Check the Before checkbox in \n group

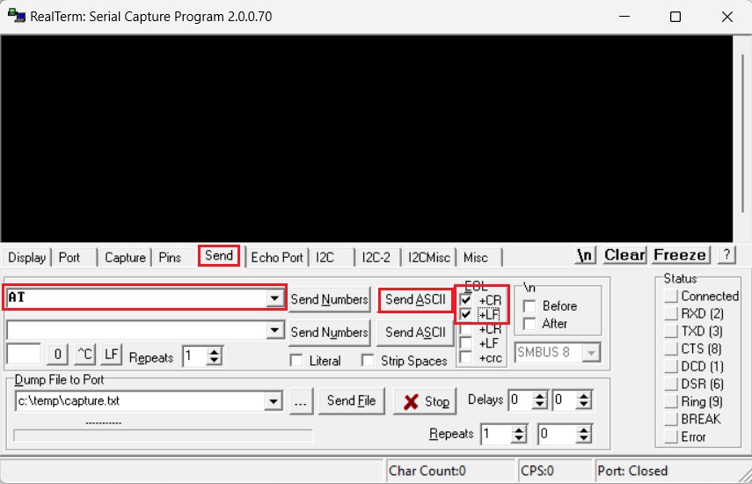click(x=529, y=306)
